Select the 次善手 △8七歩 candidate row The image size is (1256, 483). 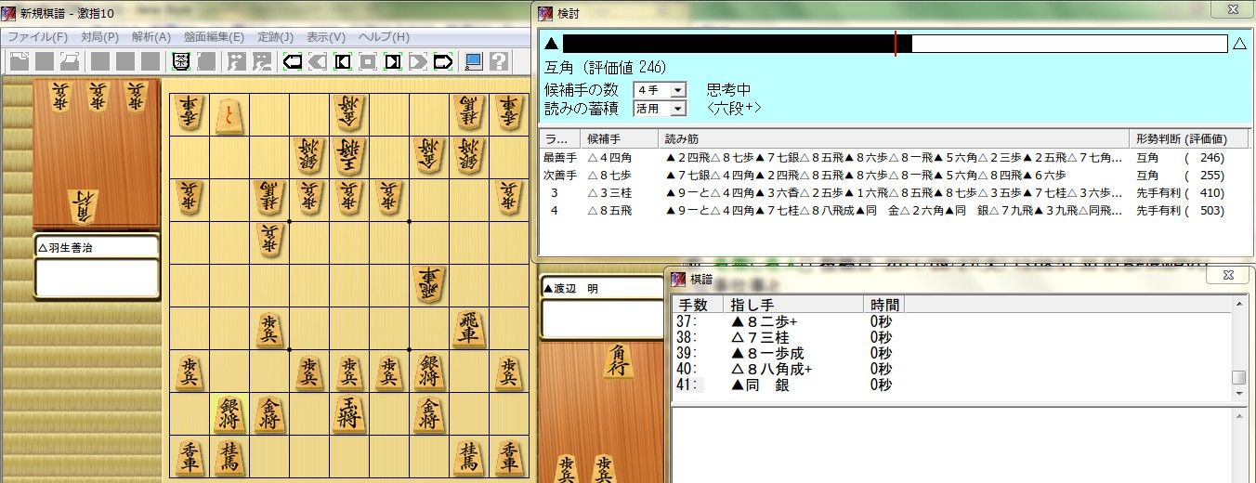(895, 175)
